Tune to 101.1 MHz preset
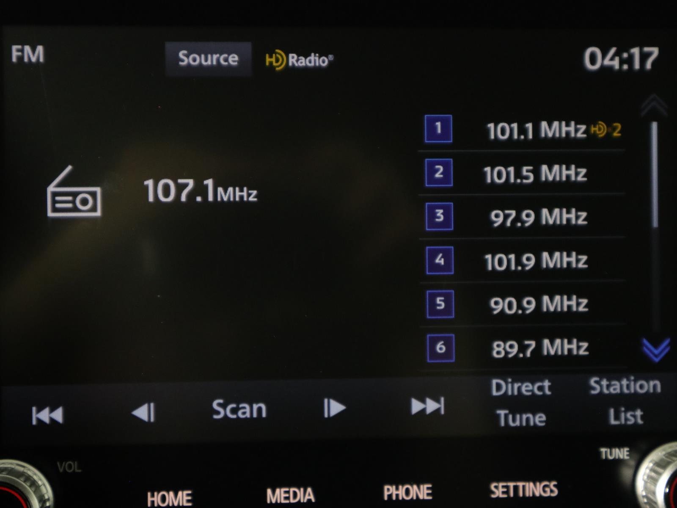Image resolution: width=677 pixels, height=508 pixels. click(536, 130)
